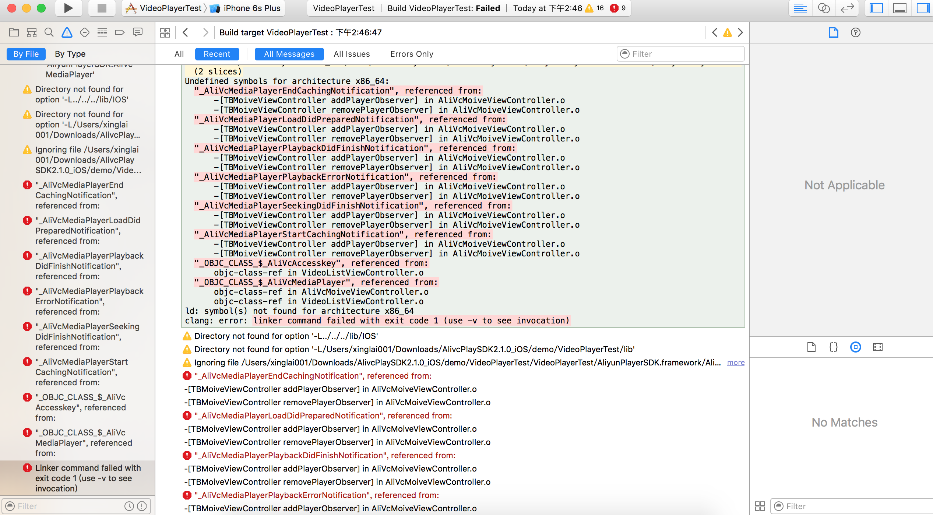Viewport: 933px width, 515px height.
Task: Show the file inspector
Action: click(833, 32)
